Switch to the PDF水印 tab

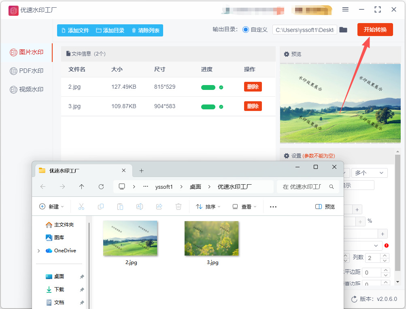click(27, 71)
